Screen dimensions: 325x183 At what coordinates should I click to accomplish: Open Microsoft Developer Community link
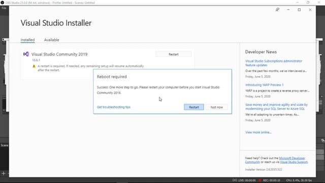coord(292,158)
